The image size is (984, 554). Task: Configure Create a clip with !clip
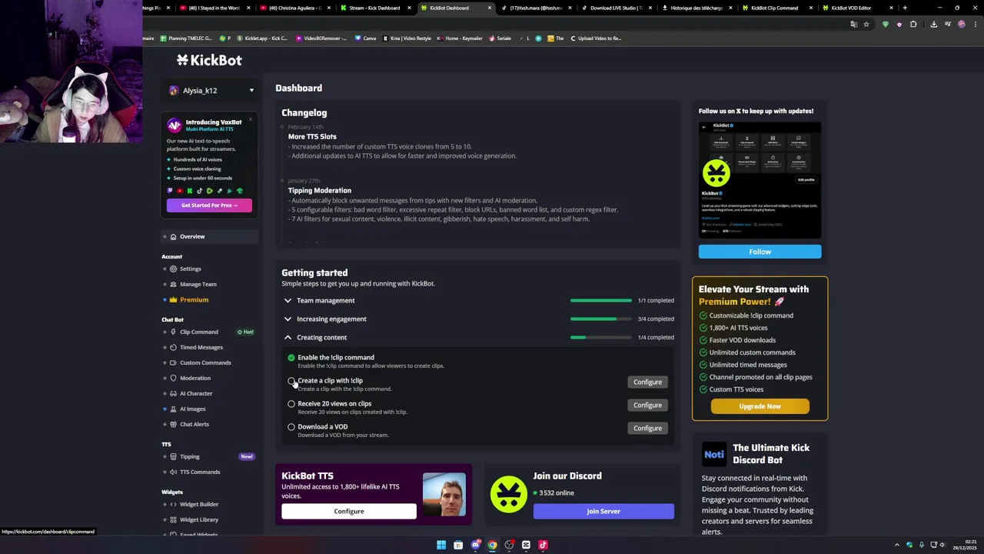point(647,382)
